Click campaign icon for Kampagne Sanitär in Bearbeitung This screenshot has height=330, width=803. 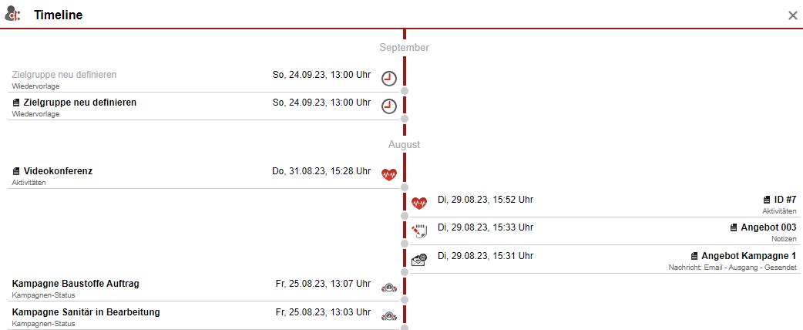389,315
